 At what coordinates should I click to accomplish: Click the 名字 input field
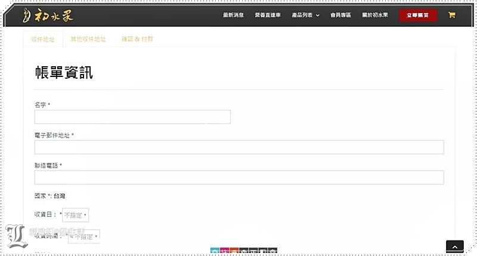tap(132, 117)
